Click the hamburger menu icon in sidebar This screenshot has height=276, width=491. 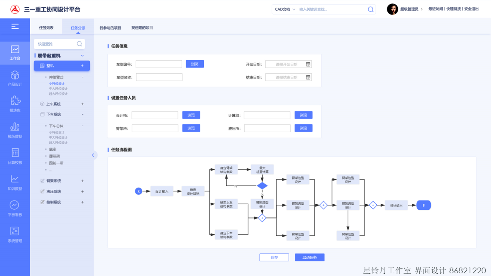coord(15,26)
